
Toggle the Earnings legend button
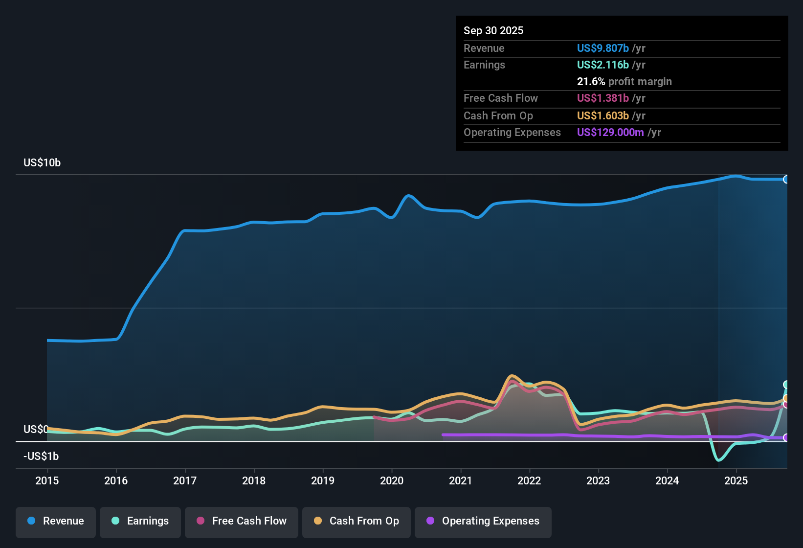140,522
